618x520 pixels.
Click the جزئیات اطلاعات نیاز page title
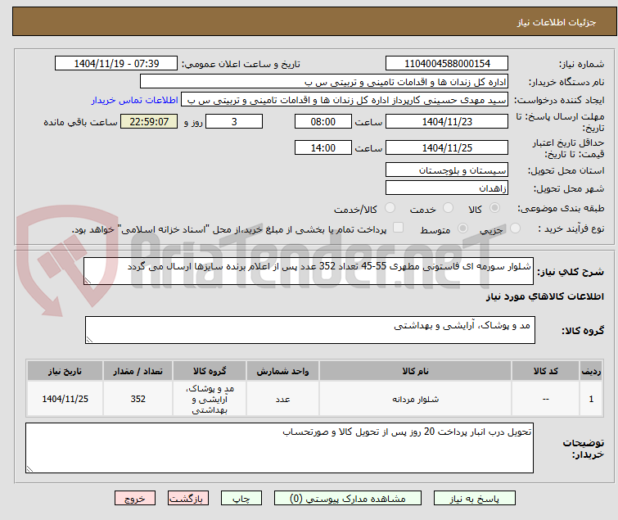[556, 22]
